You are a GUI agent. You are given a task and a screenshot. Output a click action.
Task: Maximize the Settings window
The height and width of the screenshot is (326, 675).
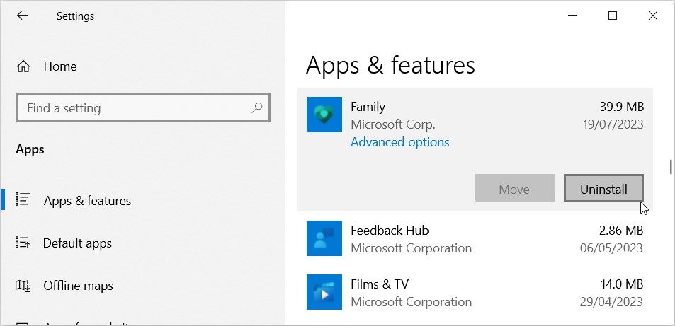(x=613, y=16)
